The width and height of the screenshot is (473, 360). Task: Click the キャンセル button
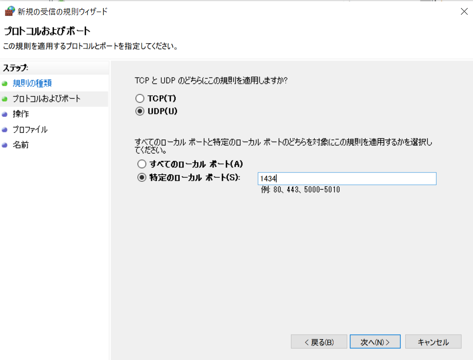(433, 342)
